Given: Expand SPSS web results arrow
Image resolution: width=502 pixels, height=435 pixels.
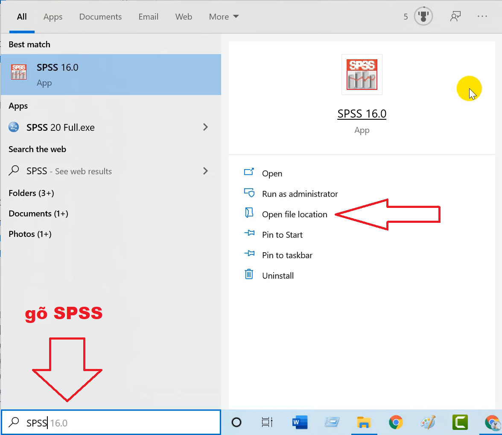Looking at the screenshot, I should (205, 171).
